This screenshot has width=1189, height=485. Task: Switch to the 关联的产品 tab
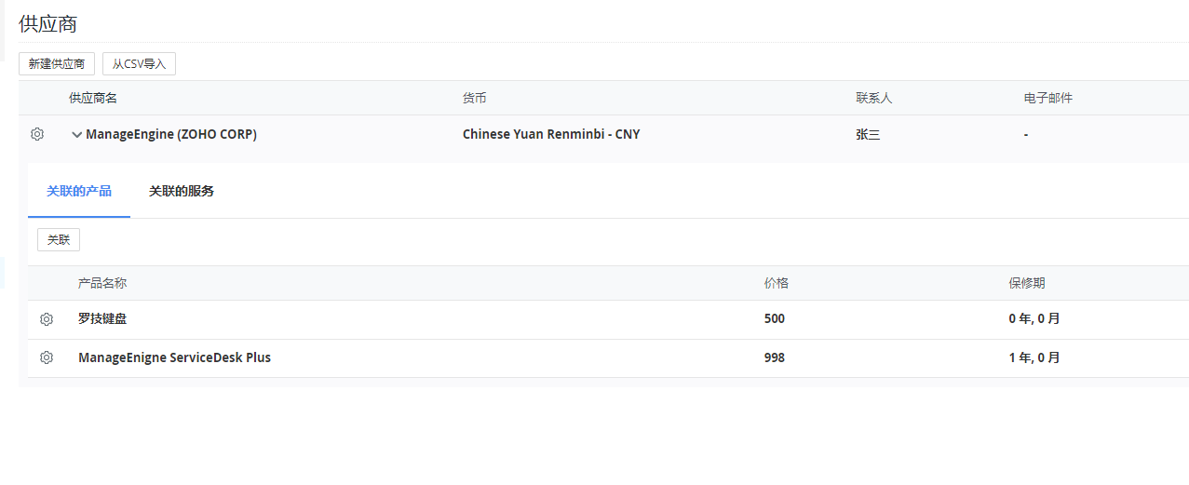pyautogui.click(x=79, y=191)
